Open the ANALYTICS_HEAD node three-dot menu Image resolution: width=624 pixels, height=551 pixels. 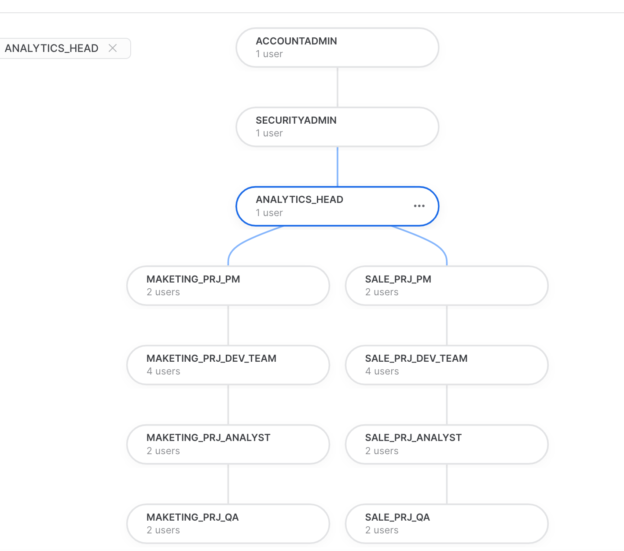(419, 206)
